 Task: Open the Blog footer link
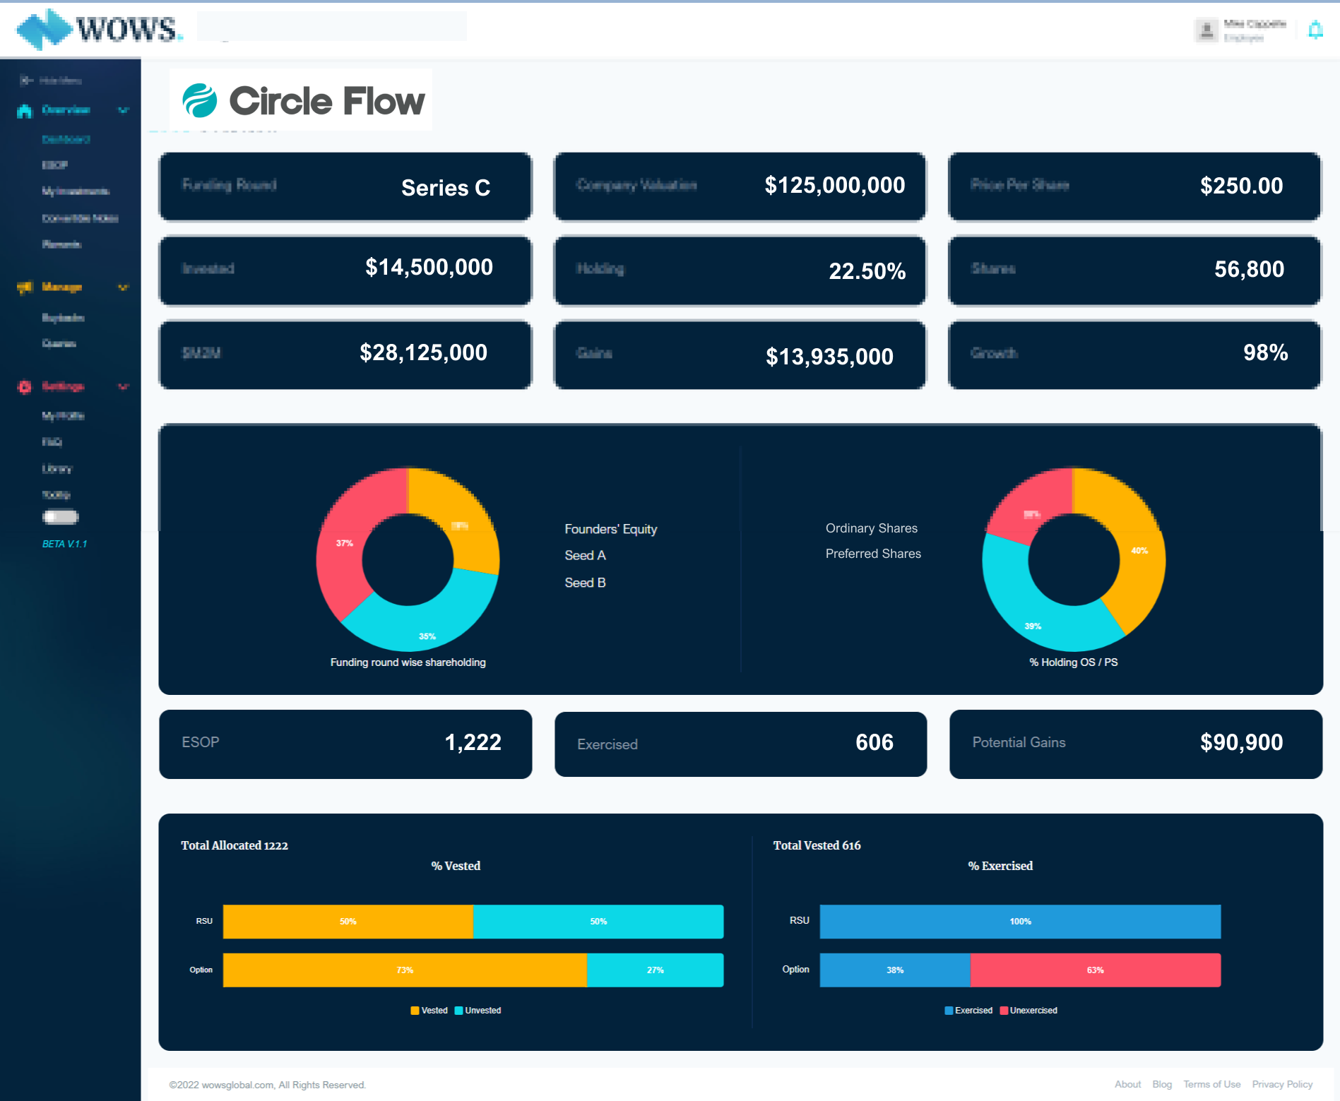(x=1162, y=1084)
